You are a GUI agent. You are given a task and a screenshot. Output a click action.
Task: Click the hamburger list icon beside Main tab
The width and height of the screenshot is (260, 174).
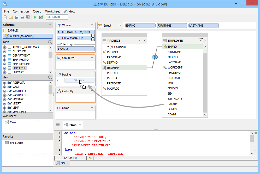click(x=57, y=125)
